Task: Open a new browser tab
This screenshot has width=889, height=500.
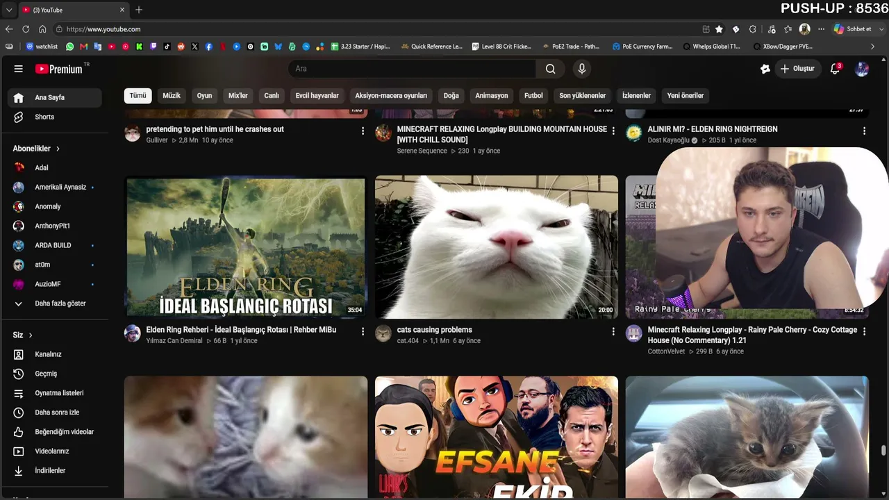Action: pyautogui.click(x=139, y=10)
